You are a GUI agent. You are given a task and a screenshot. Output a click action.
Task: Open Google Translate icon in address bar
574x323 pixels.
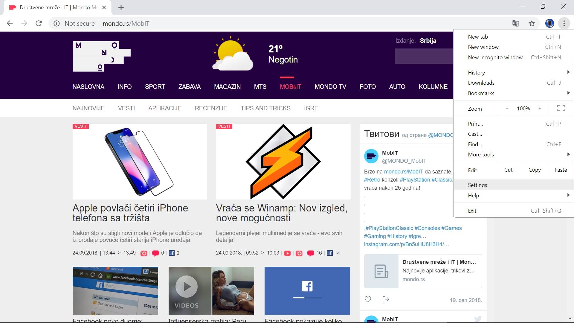tap(515, 23)
